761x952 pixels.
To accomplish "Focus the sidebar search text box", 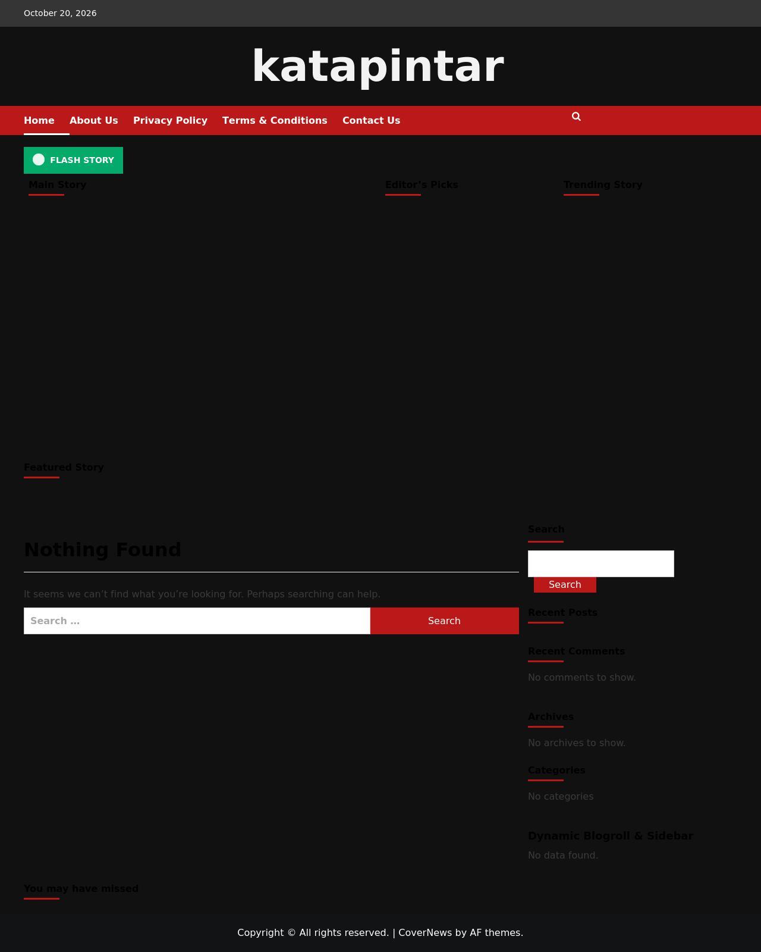I will coord(601,563).
